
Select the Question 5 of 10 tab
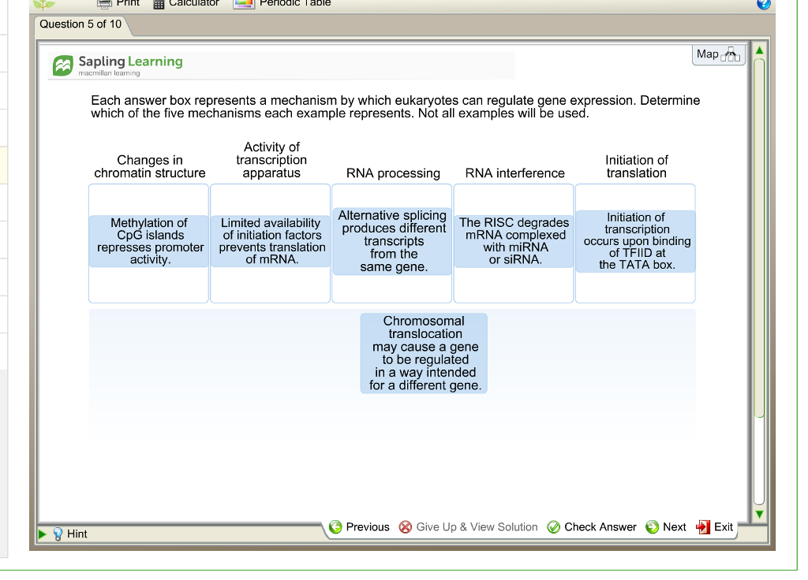[x=81, y=24]
